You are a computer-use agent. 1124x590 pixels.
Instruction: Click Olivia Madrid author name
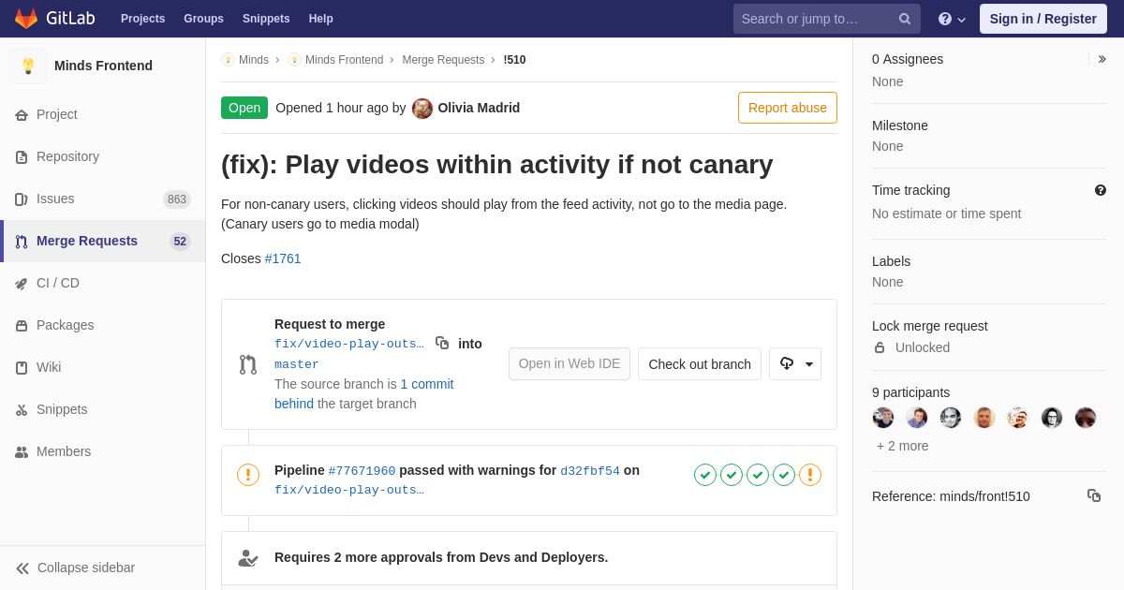479,108
